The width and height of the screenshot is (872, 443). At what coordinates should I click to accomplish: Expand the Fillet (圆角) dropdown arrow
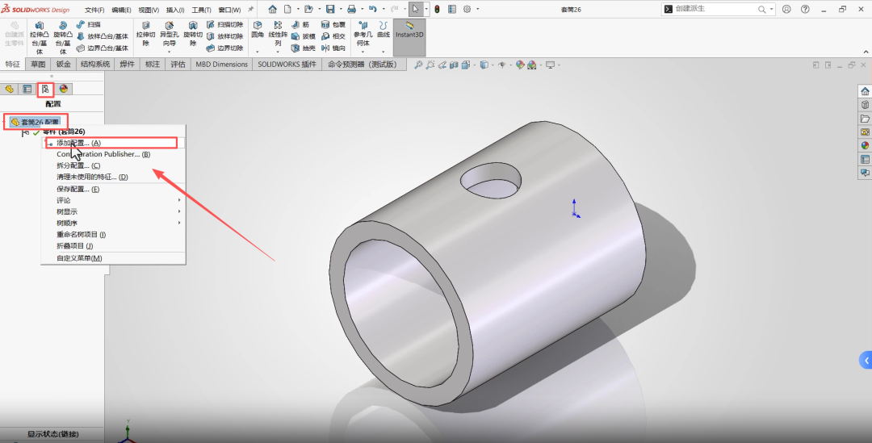257,52
